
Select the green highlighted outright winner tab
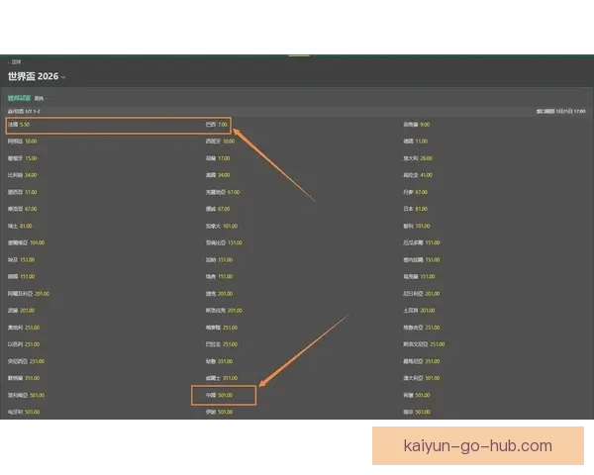pos(19,98)
